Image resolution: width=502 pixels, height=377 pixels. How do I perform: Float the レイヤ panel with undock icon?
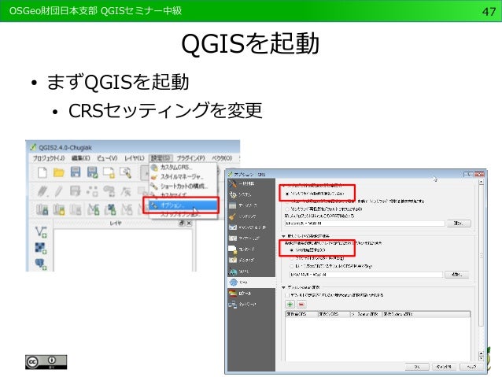182,224
